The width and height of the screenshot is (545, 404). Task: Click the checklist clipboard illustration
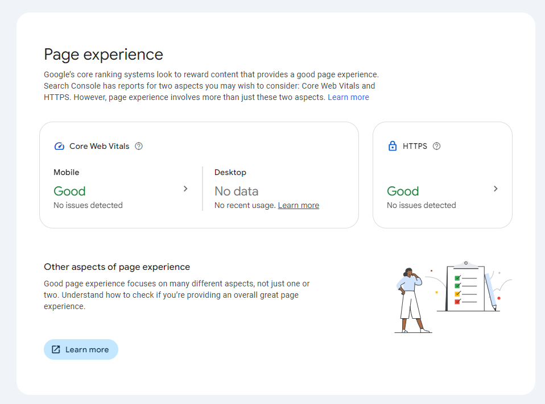click(465, 287)
